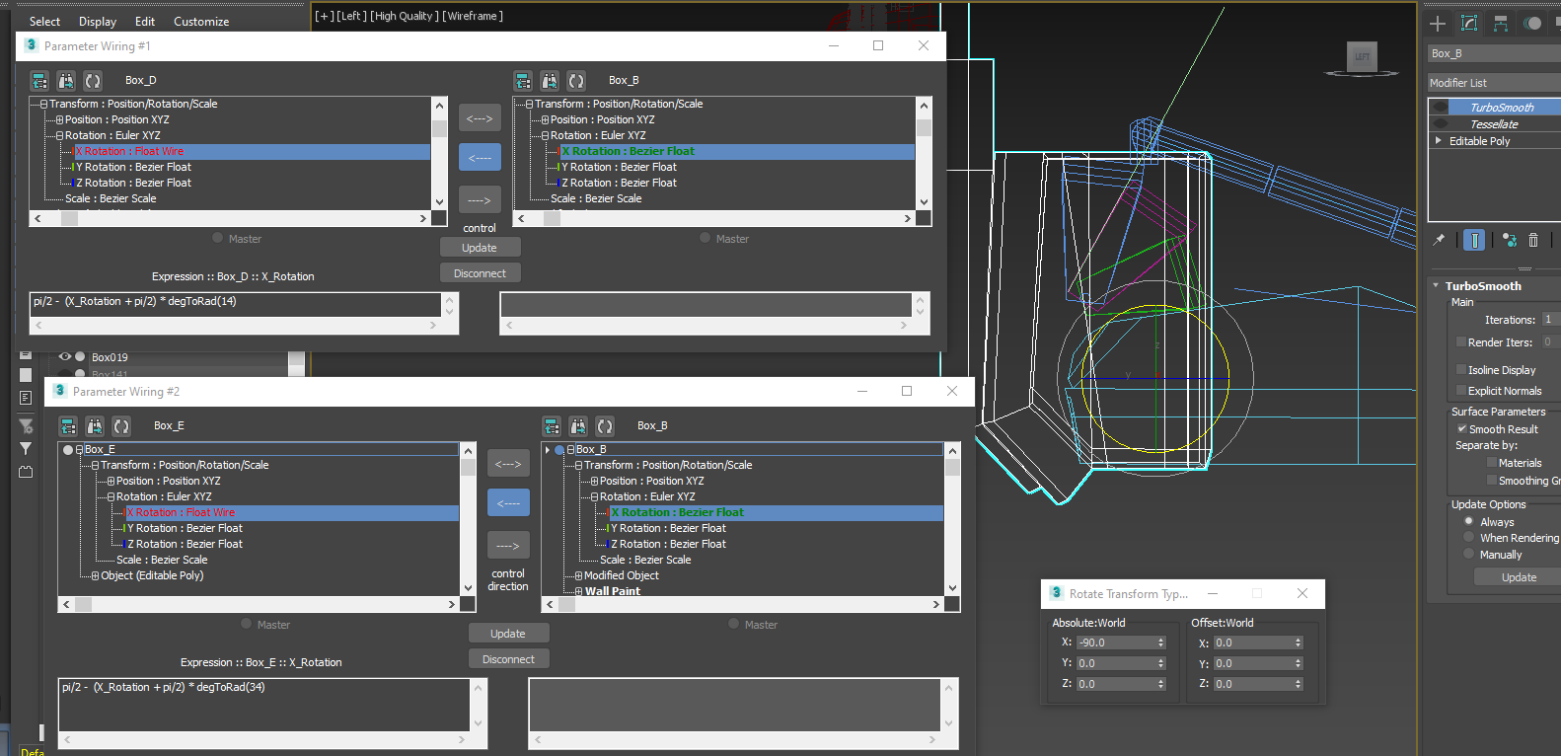1561x756 pixels.
Task: Select the Always update option radio
Action: coord(1468,522)
